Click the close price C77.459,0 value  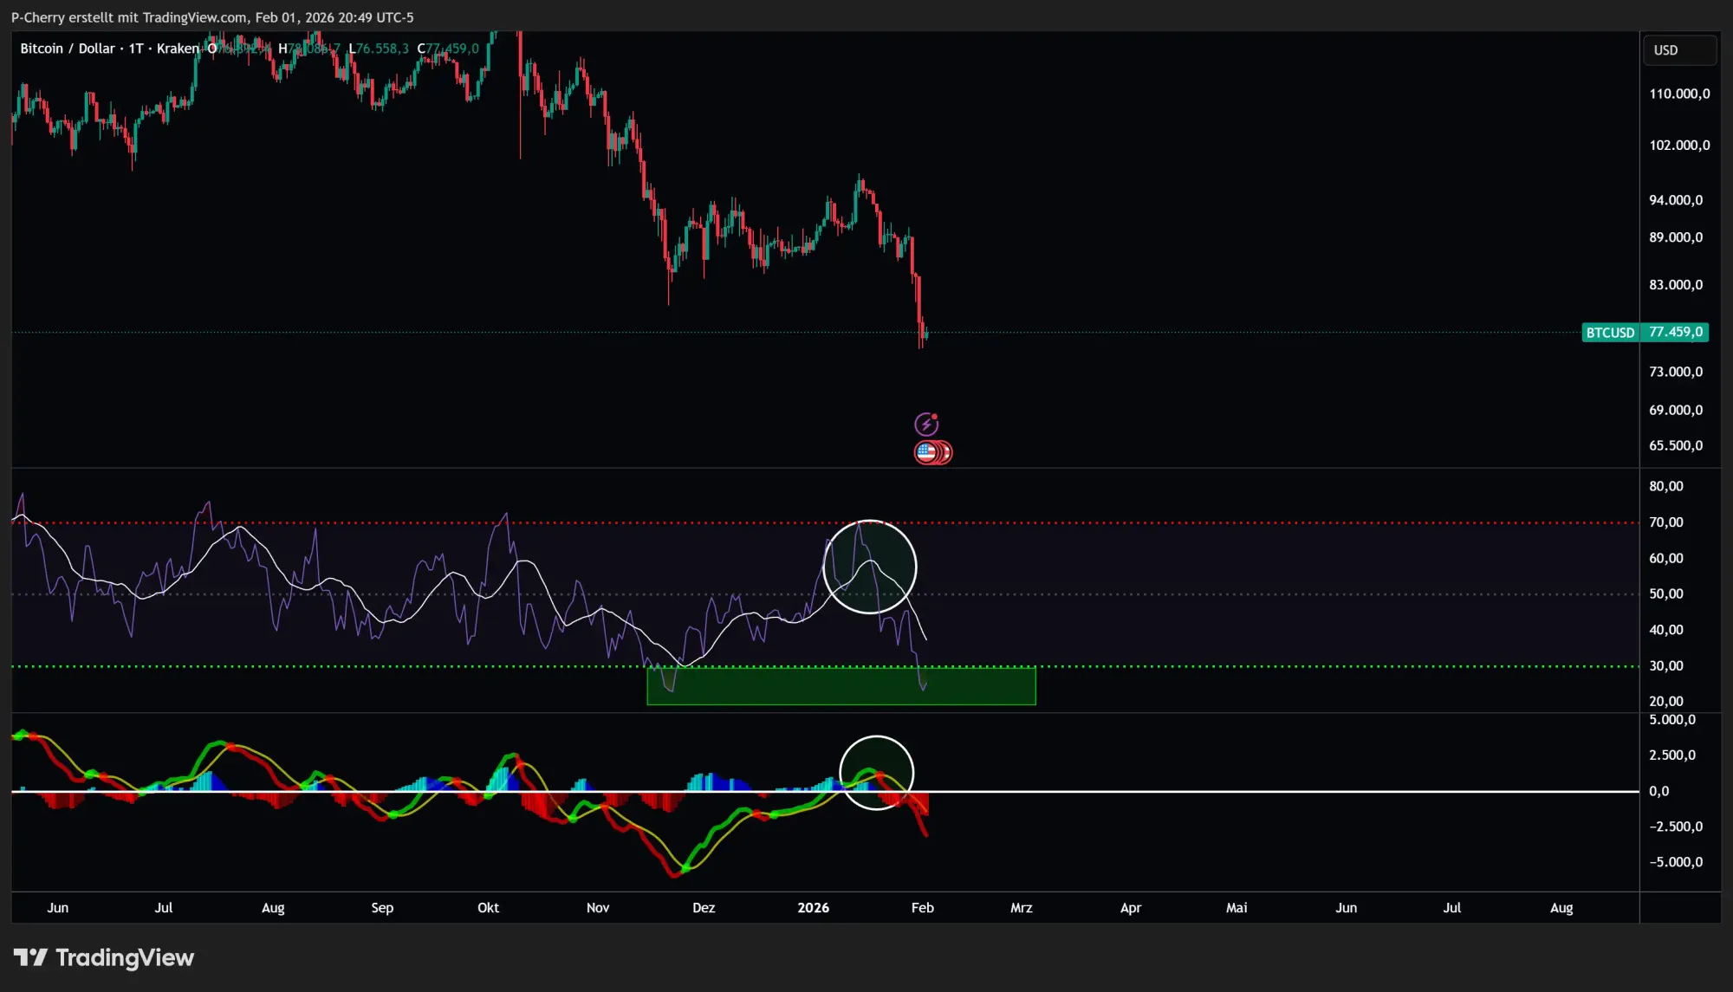pos(449,49)
